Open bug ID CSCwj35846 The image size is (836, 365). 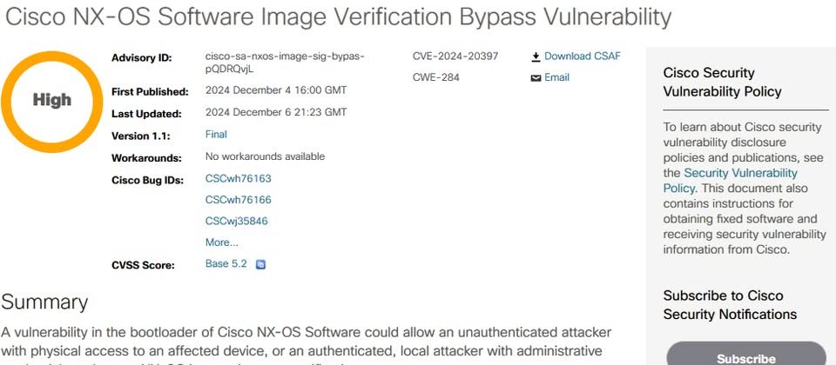[x=236, y=221]
